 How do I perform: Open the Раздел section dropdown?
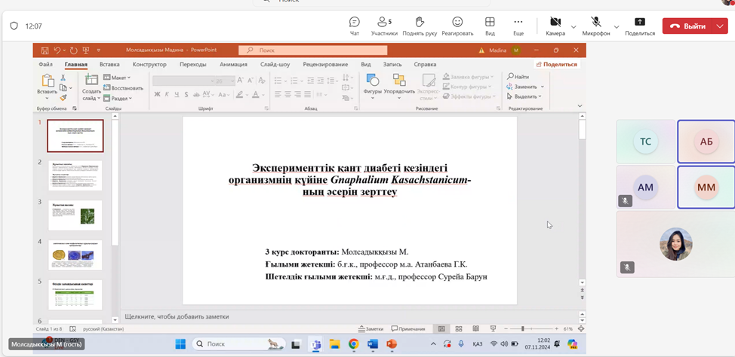118,98
